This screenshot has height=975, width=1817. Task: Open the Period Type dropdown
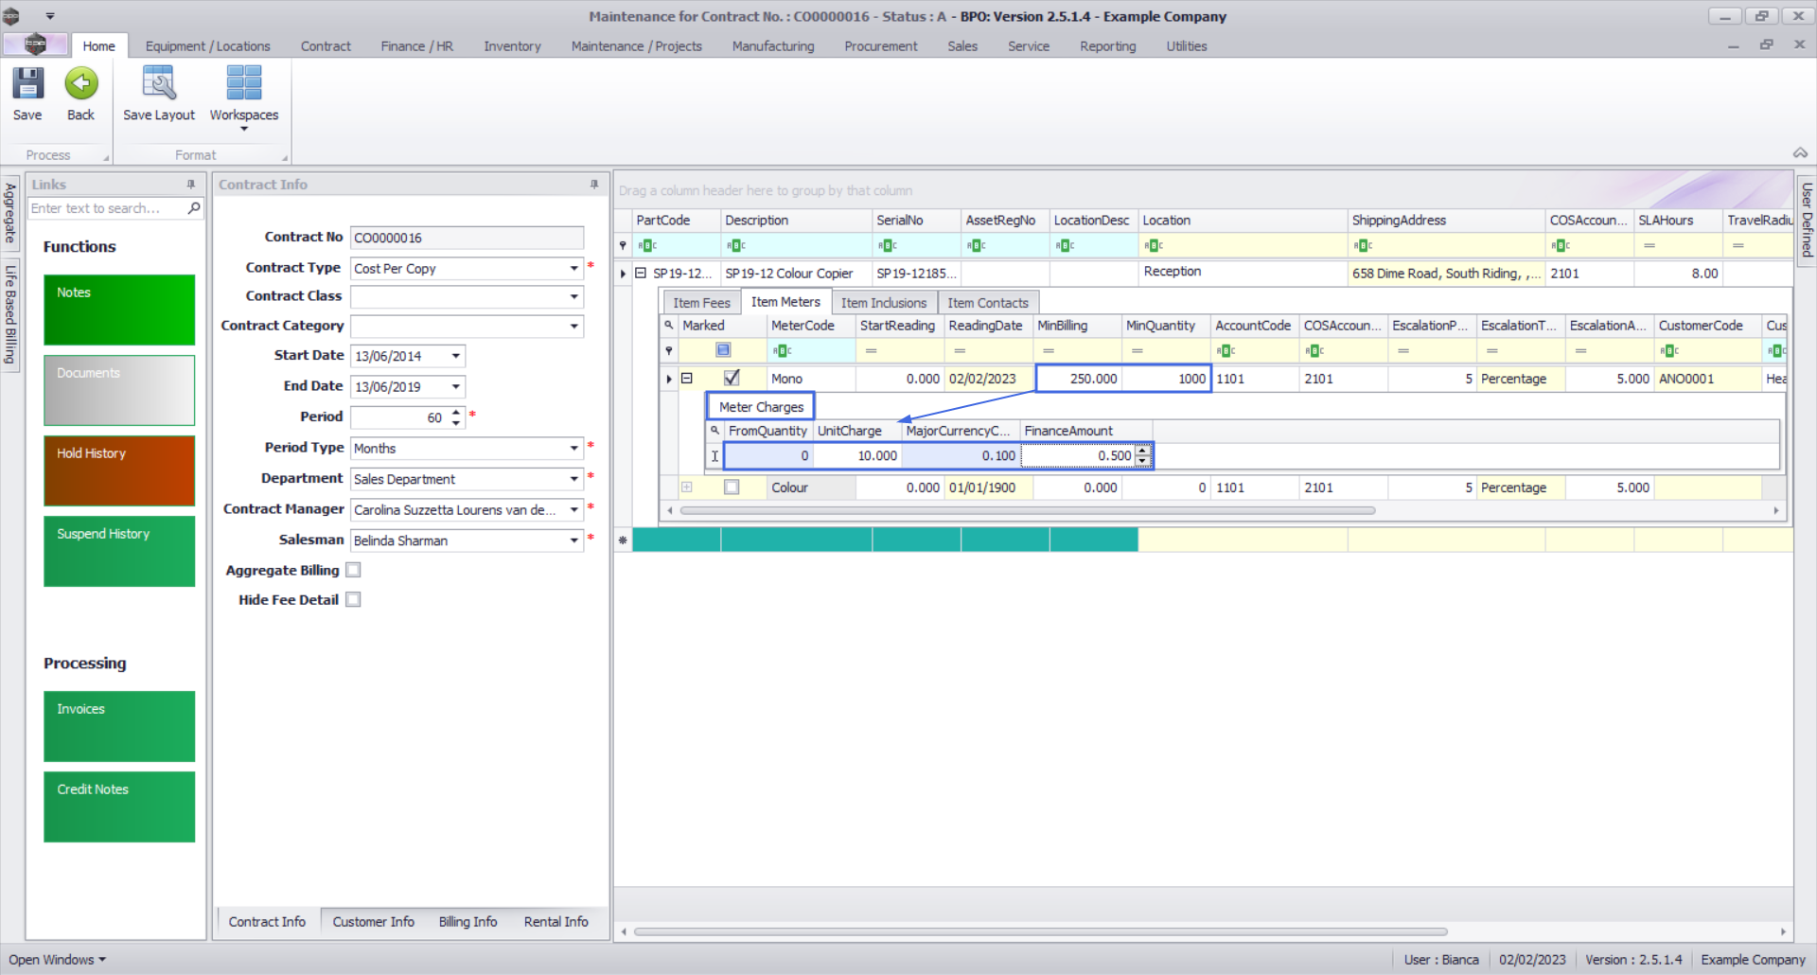(x=573, y=448)
